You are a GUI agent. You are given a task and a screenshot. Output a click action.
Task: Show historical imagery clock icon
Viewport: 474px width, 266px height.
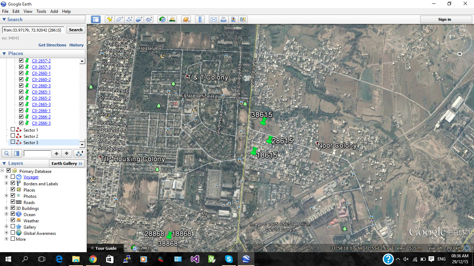click(x=162, y=19)
